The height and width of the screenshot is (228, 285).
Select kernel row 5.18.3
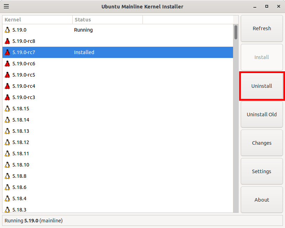click(x=118, y=209)
